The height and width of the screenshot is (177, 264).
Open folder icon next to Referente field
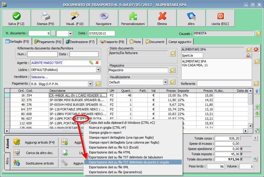[256, 83]
